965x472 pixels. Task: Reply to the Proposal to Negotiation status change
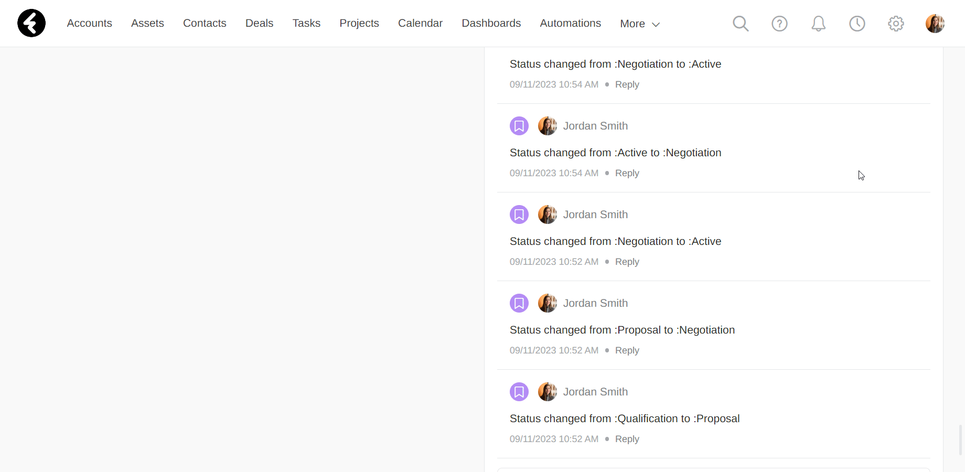627,350
